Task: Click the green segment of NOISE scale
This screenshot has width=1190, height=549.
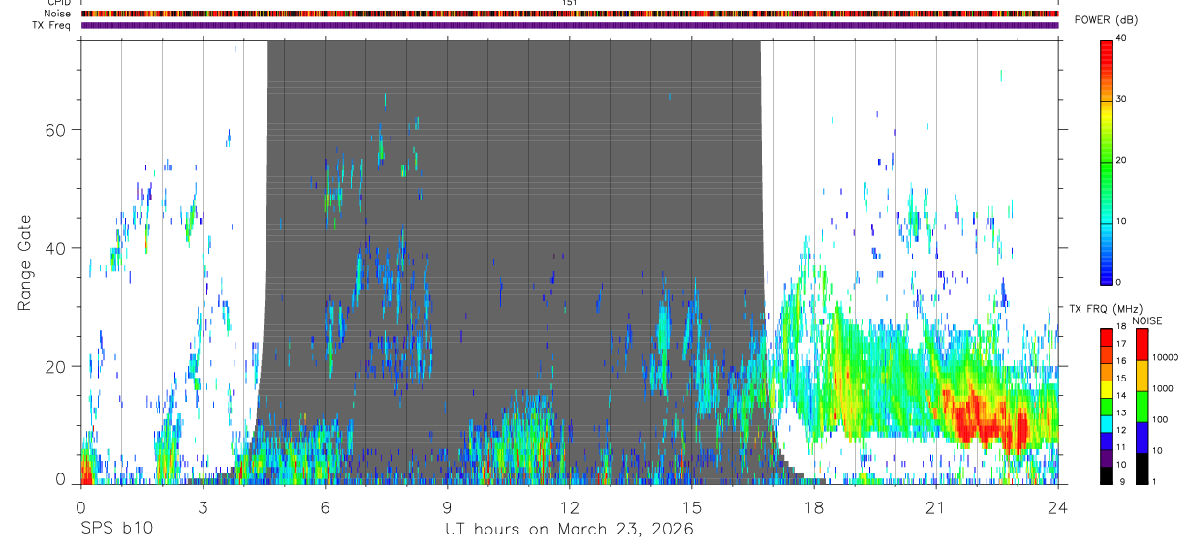Action: tap(1142, 407)
